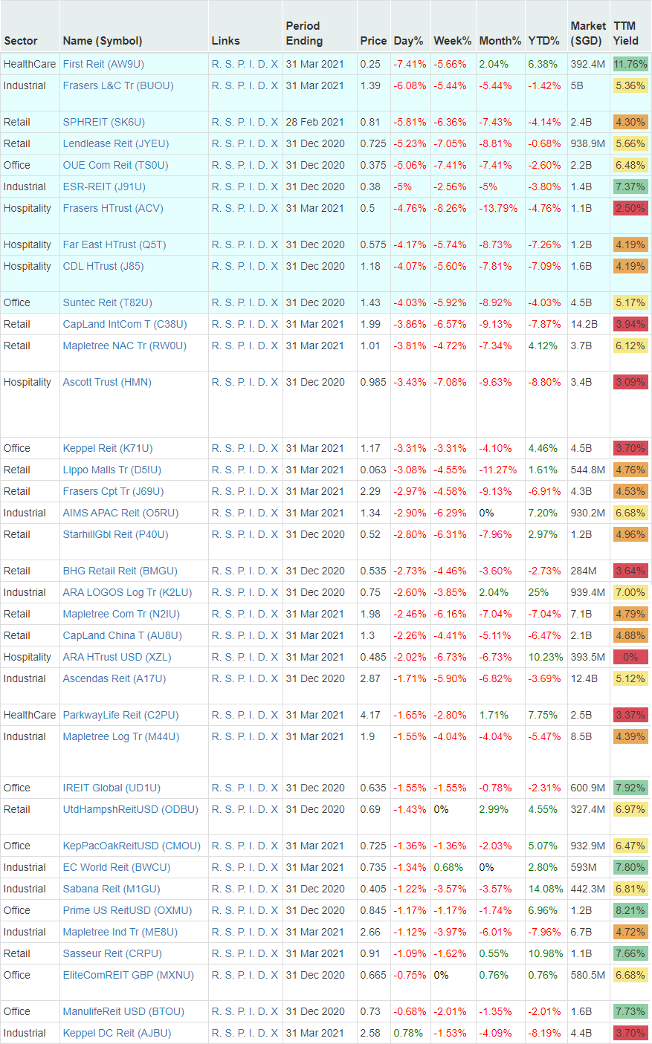
Task: Click the S link in Keppel DC Reit row
Action: (229, 1033)
